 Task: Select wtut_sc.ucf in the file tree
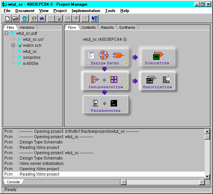tap(33, 39)
